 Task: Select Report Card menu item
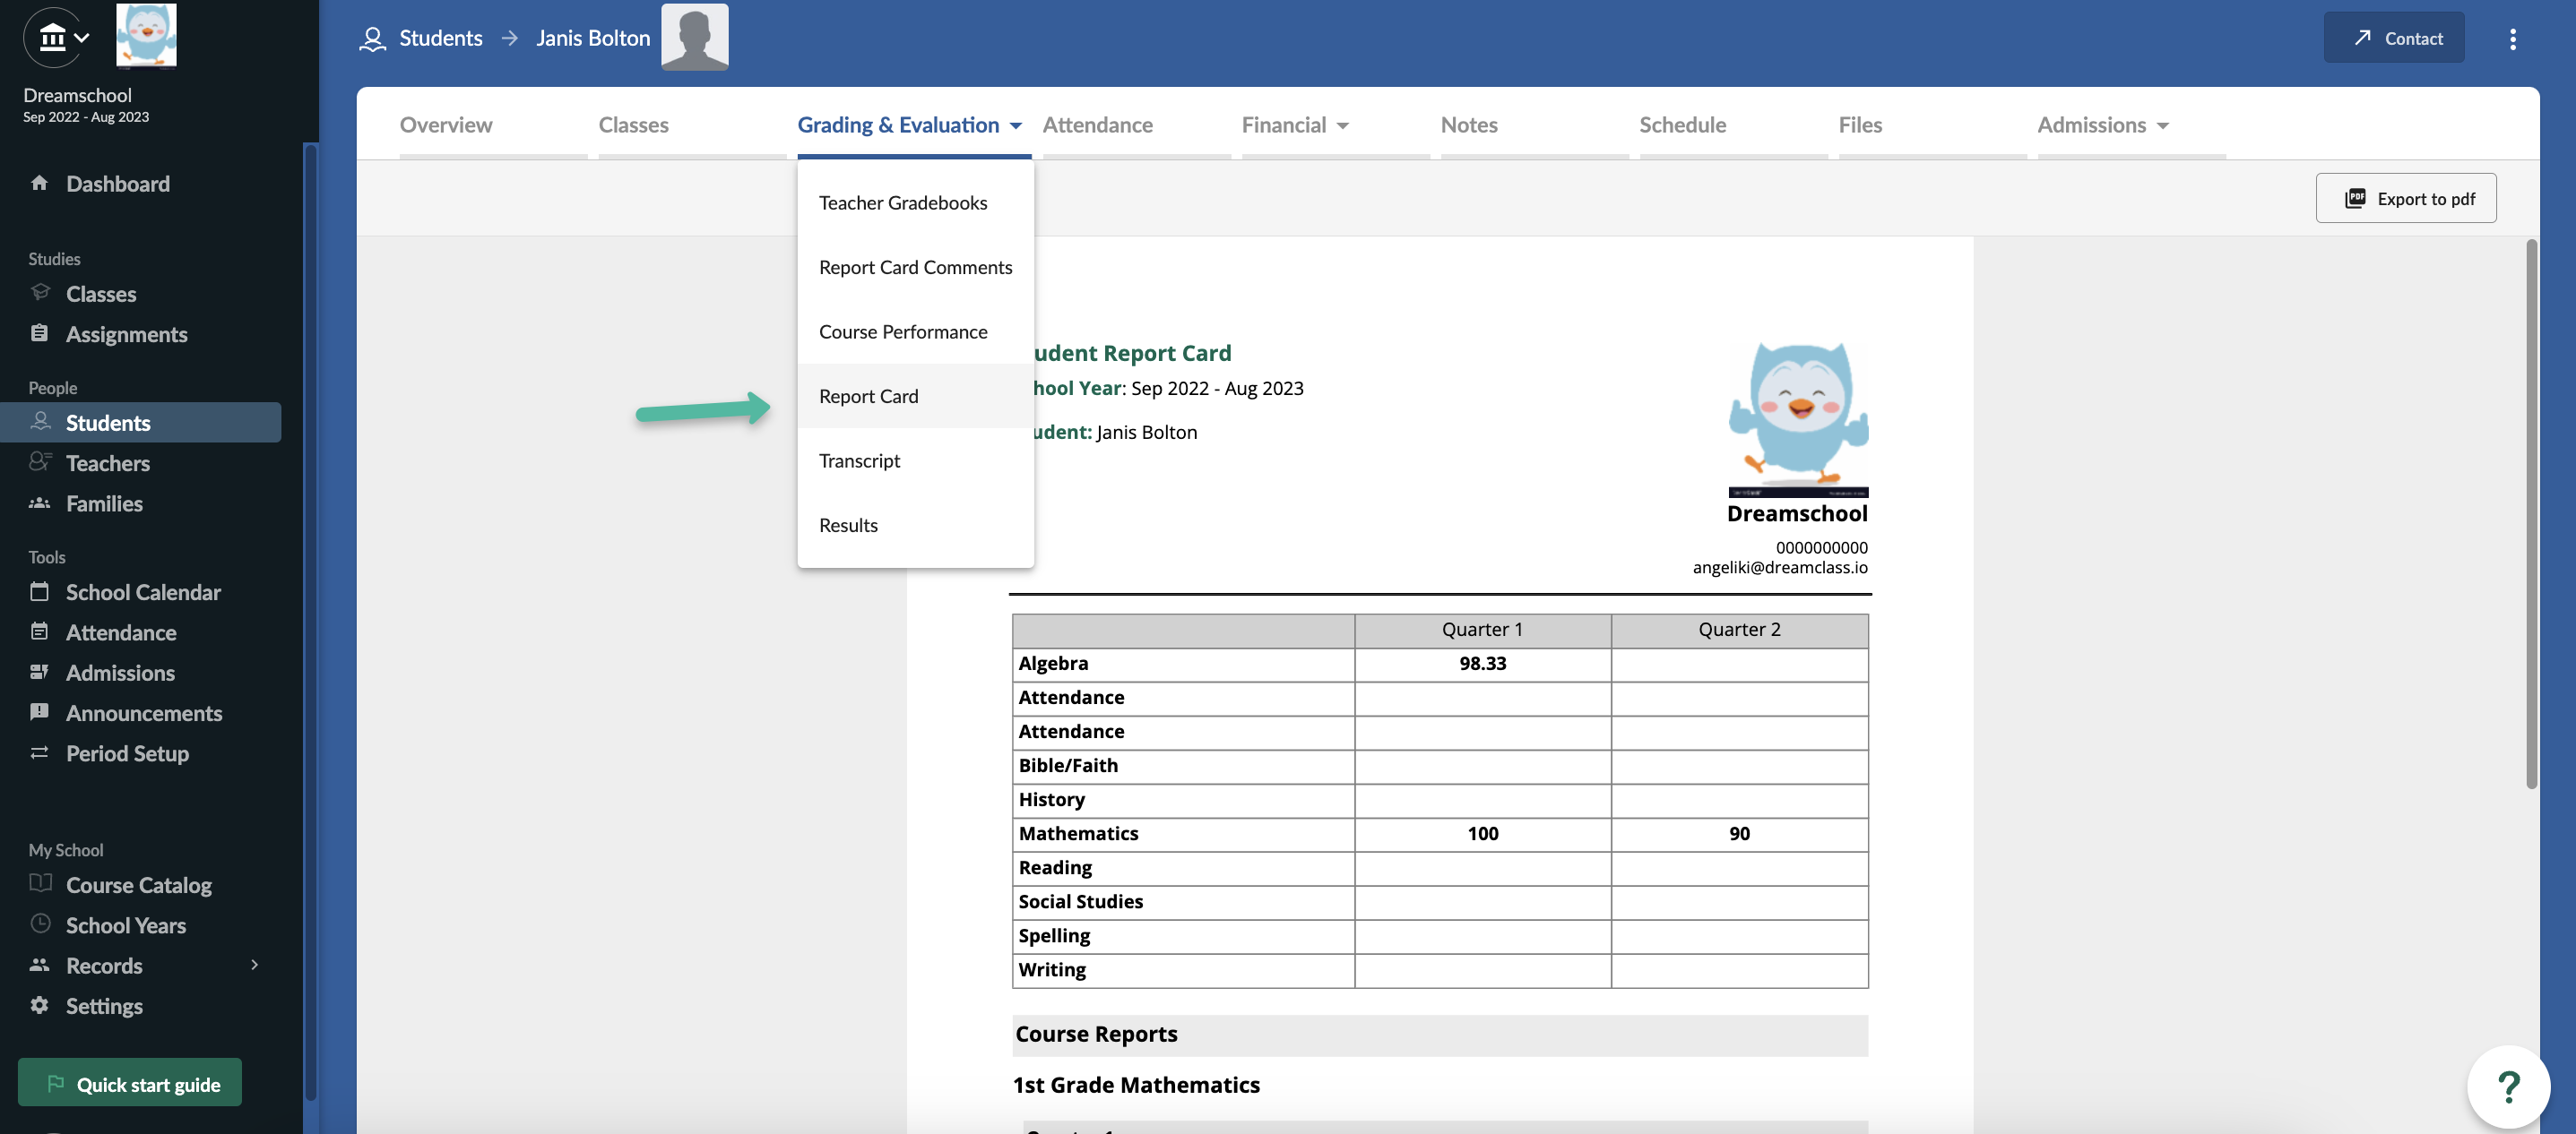pyautogui.click(x=915, y=396)
